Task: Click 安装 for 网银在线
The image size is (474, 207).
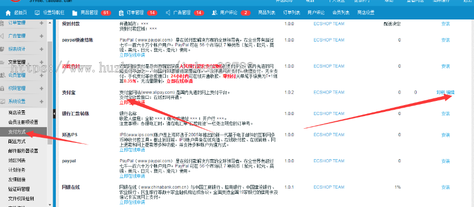Action: coord(446,187)
